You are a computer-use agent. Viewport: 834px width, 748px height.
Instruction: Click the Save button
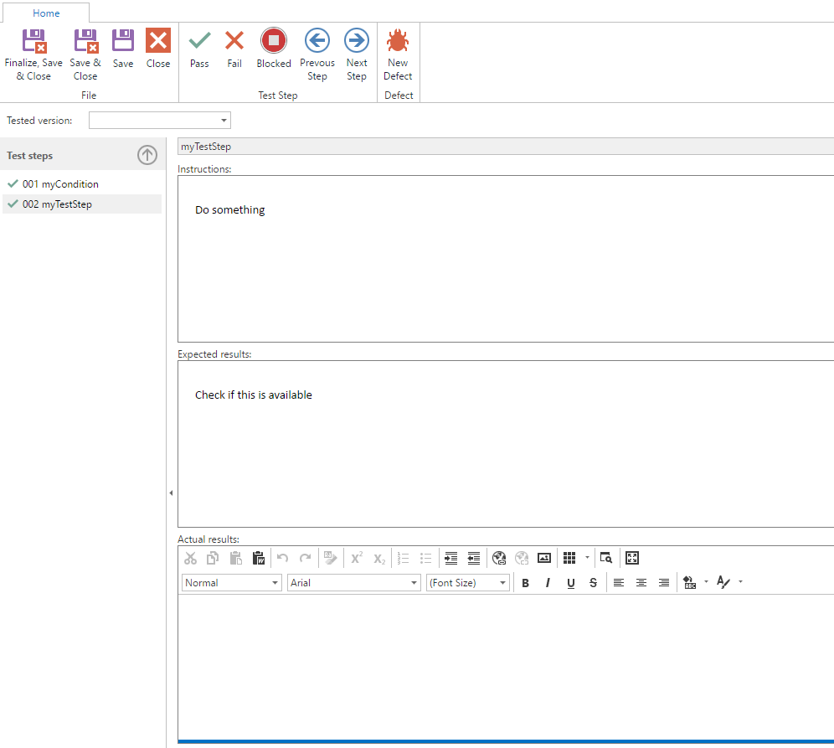point(123,48)
